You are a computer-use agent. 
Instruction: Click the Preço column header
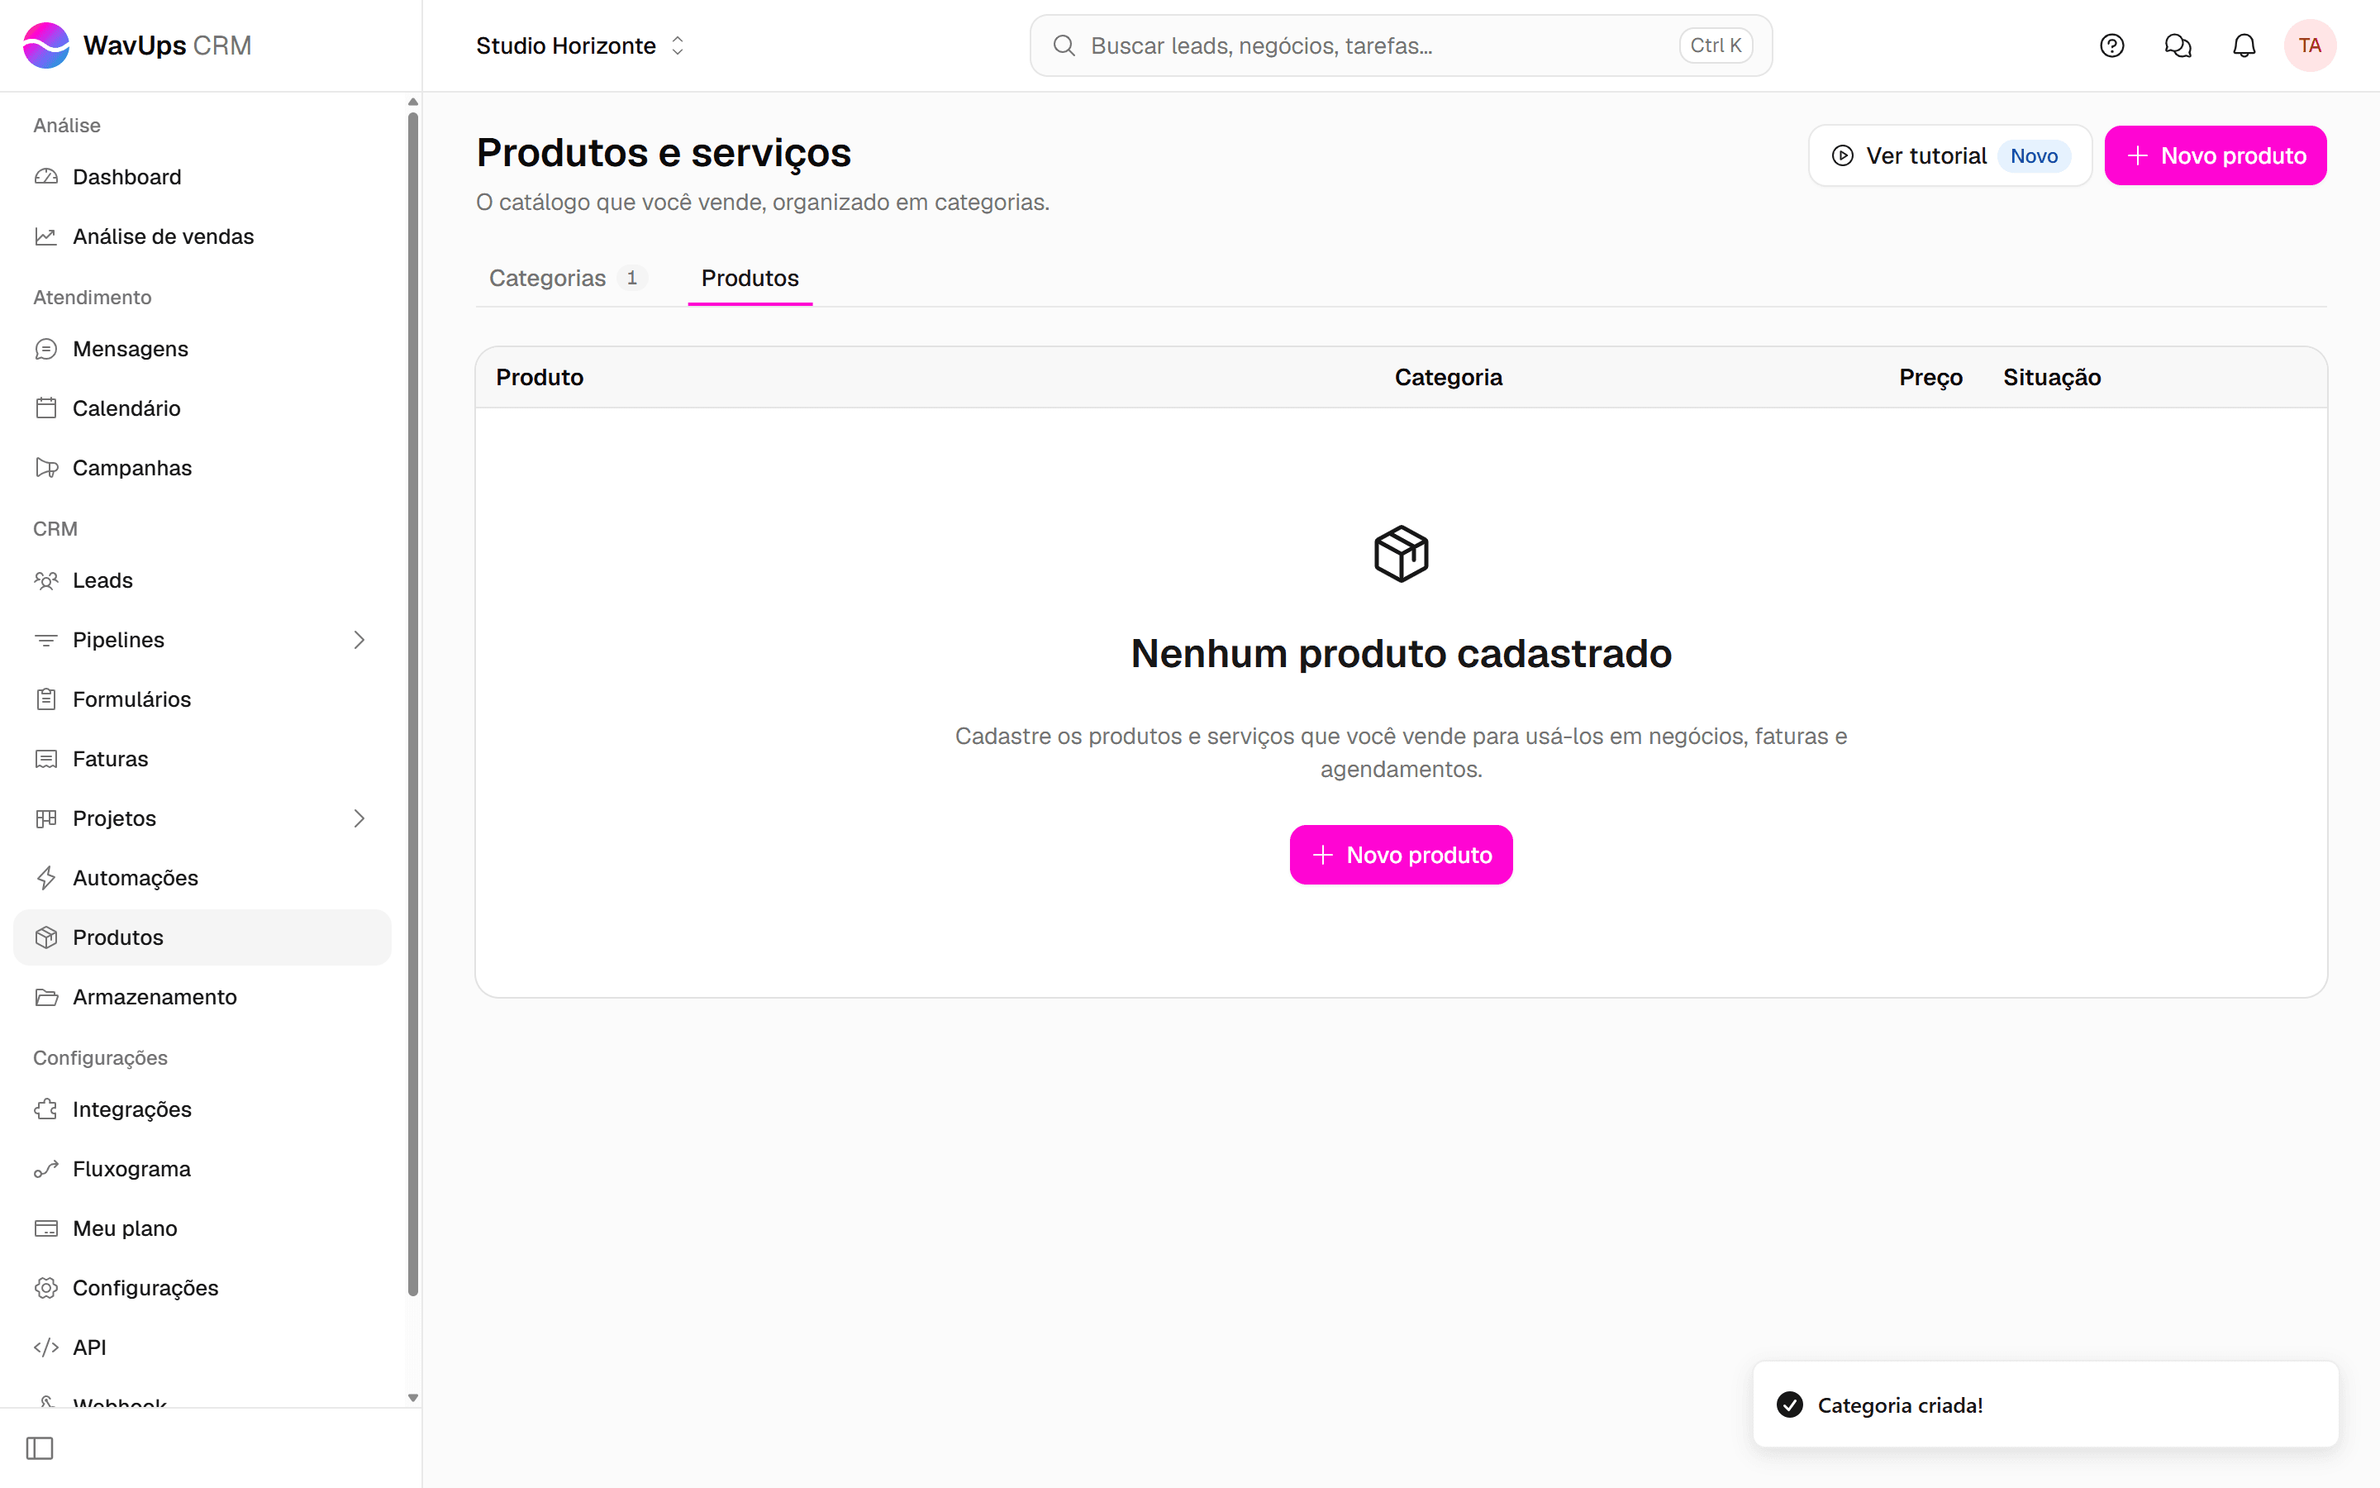pyautogui.click(x=1930, y=377)
